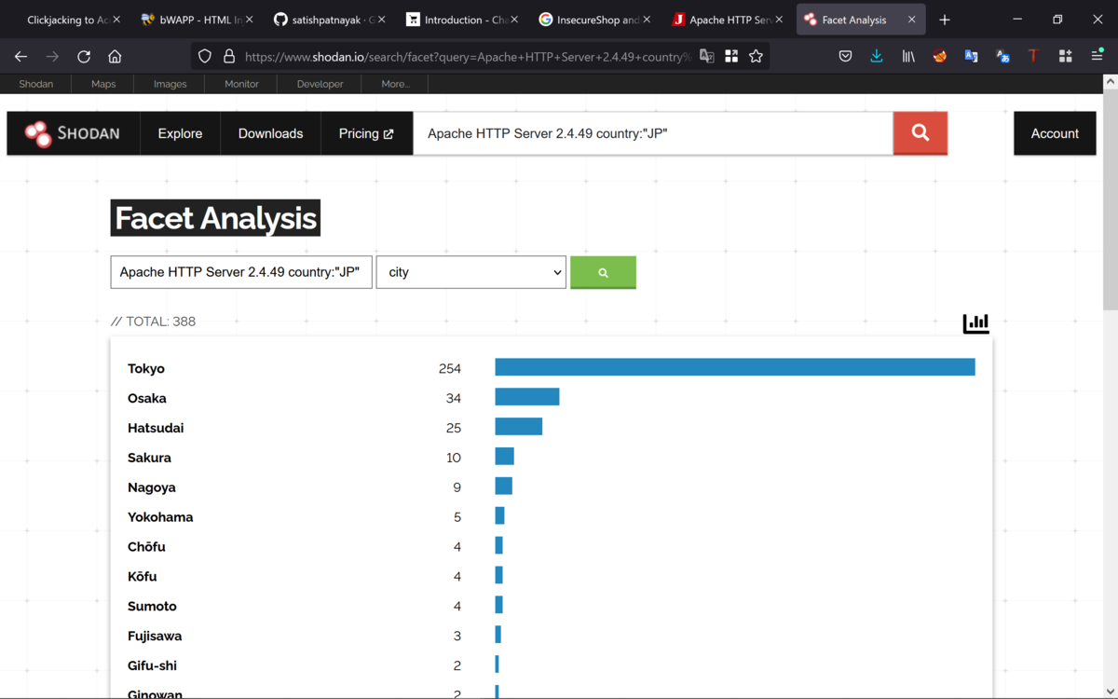Viewport: 1118px width, 699px height.
Task: Open the extensions grid icon in toolbar
Action: pos(1065,56)
